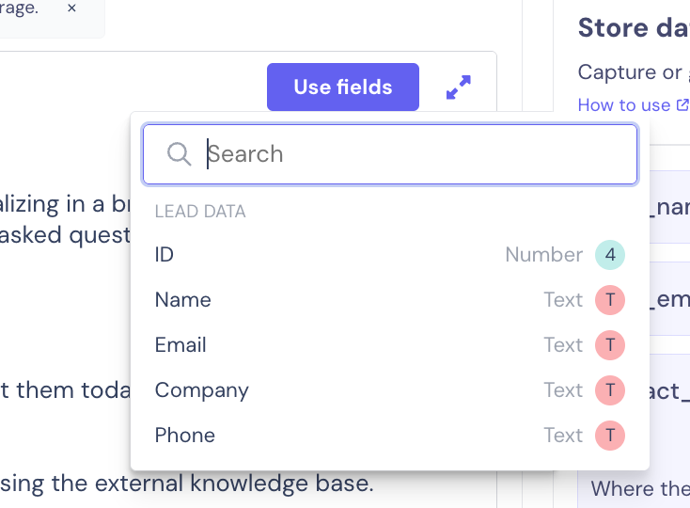The height and width of the screenshot is (508, 690).
Task: Select the ID field from the list
Action: pyautogui.click(x=165, y=255)
